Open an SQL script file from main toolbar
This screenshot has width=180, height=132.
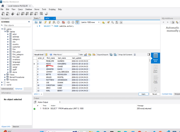coord(8,14)
